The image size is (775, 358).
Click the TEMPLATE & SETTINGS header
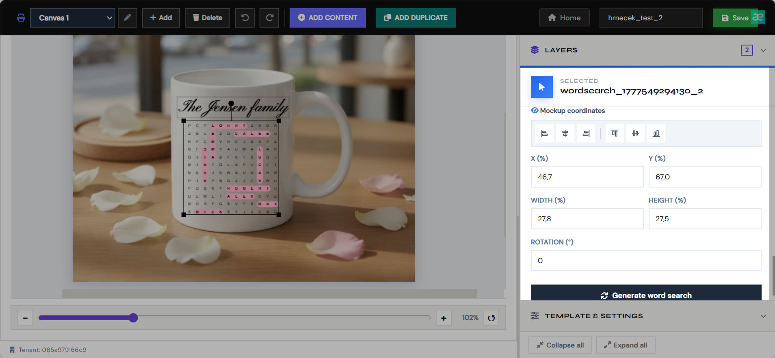(x=647, y=316)
